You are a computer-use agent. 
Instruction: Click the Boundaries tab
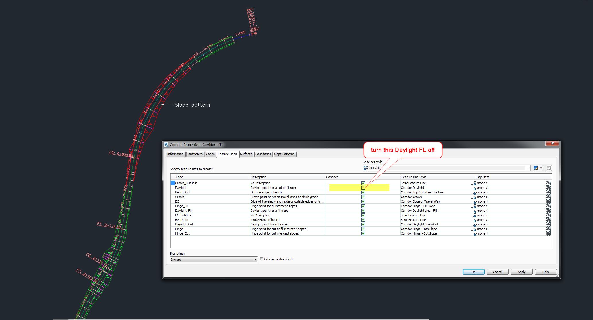[x=263, y=154]
